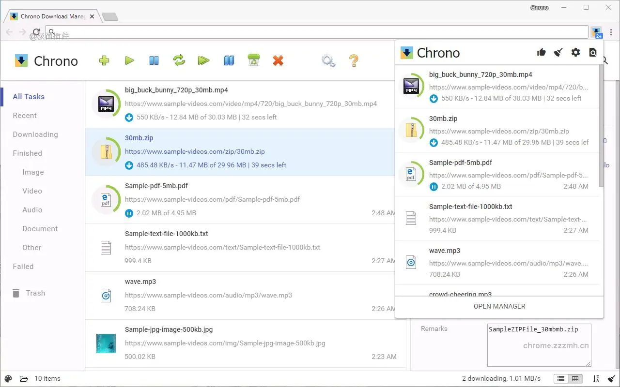Resume all downloads via the toolbar
This screenshot has width=620, height=387.
[203, 60]
